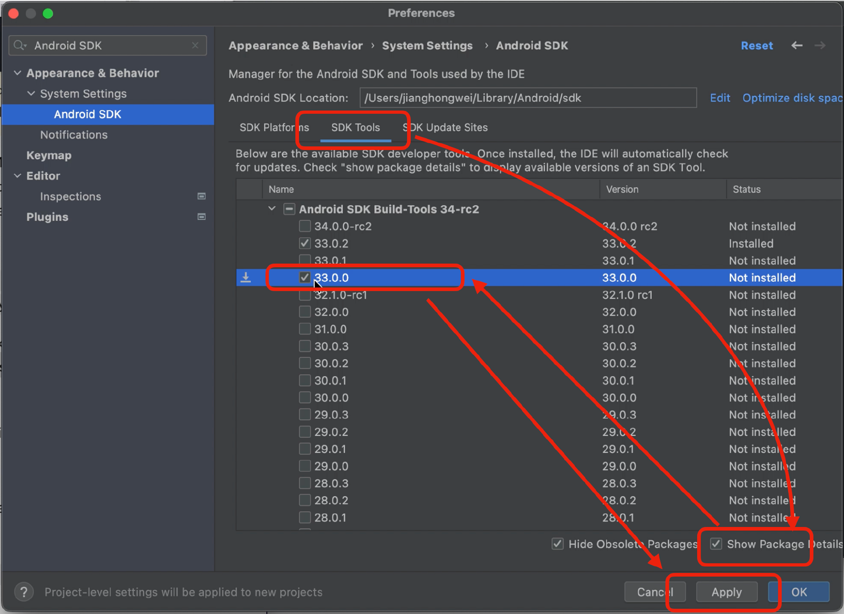Select the 30.0.2 row name

331,363
